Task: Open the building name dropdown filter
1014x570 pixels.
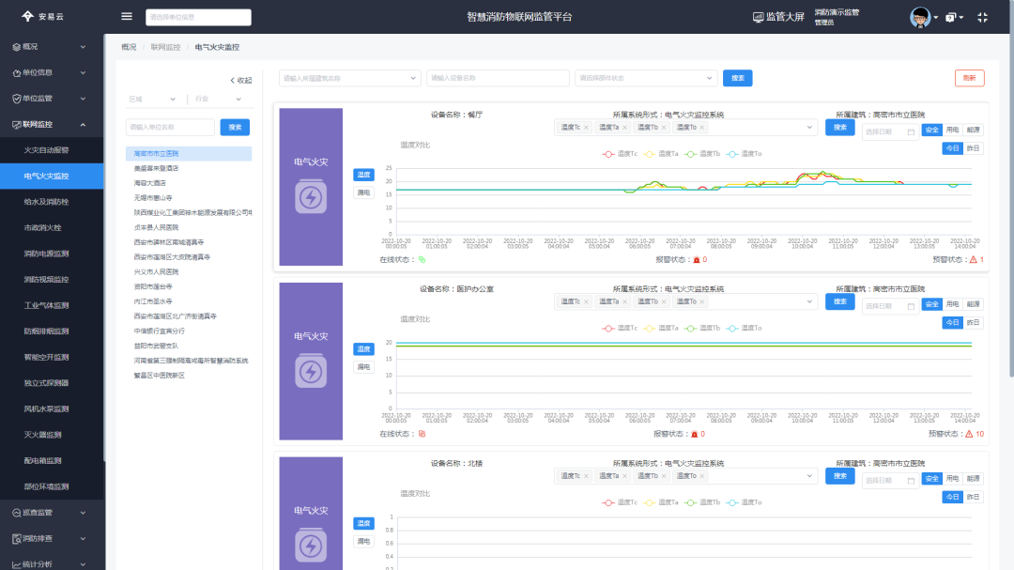Action: (x=350, y=78)
